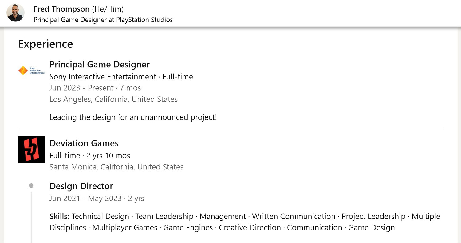Click the Los Angeles, California location text
This screenshot has height=243, width=461.
coord(113,99)
